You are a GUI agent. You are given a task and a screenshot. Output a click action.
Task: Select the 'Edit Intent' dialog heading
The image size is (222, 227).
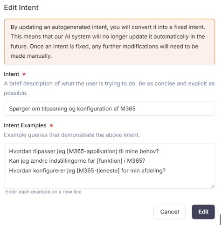coord(21,7)
